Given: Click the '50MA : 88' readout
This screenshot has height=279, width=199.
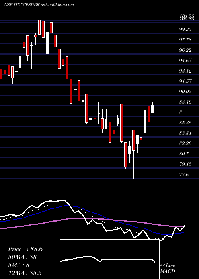Looking at the screenshot, I should tap(22, 257).
